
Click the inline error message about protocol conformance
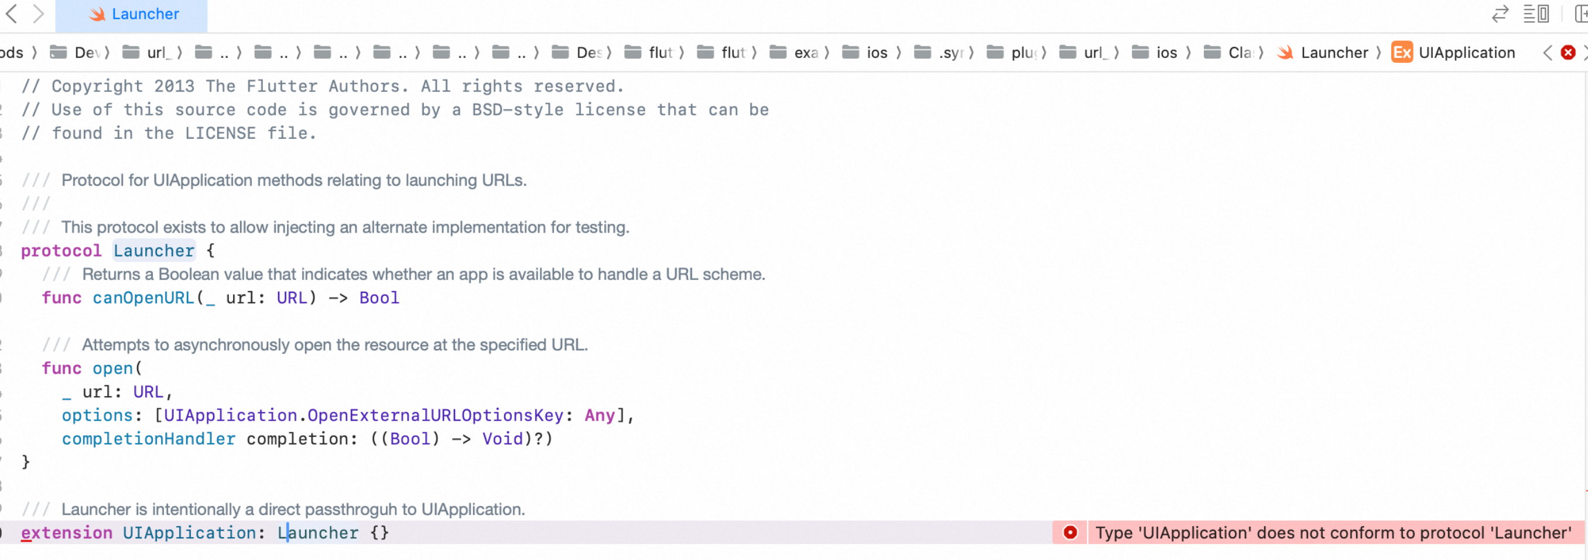coord(1333,532)
